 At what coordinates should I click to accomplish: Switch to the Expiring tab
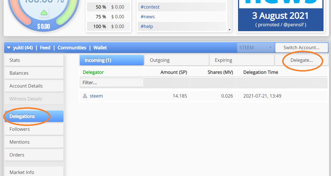pyautogui.click(x=242, y=60)
